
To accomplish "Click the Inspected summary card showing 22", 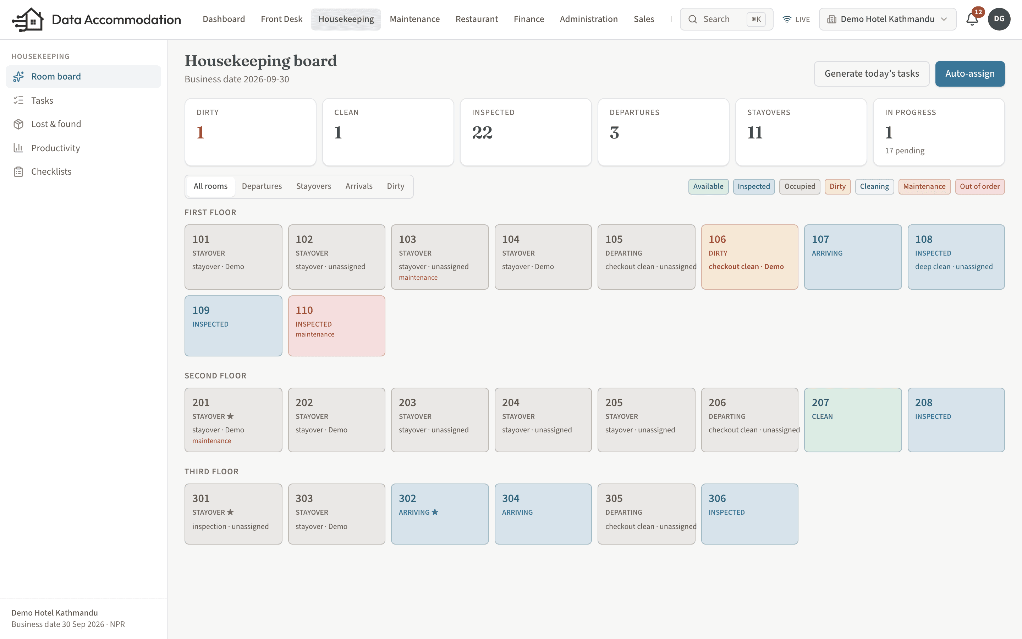I will pos(526,132).
